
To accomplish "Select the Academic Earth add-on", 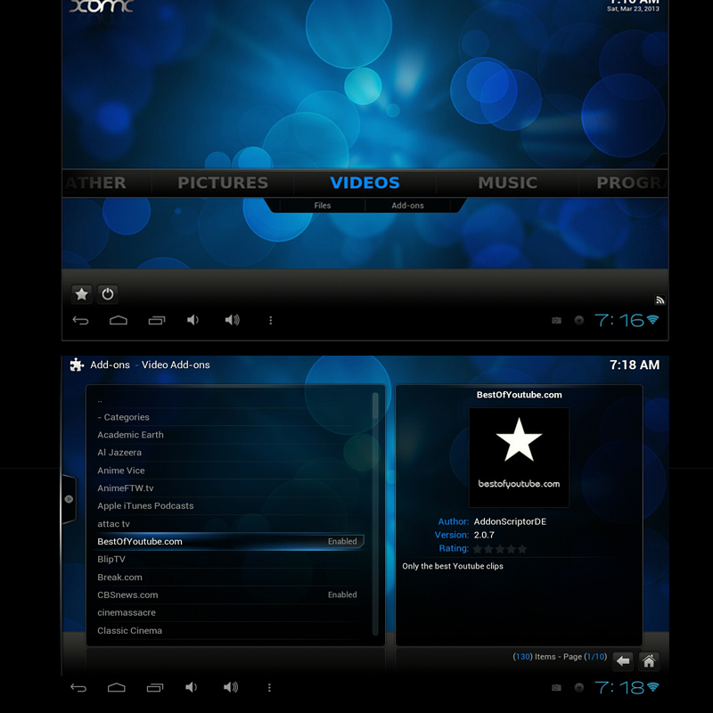I will click(x=231, y=435).
